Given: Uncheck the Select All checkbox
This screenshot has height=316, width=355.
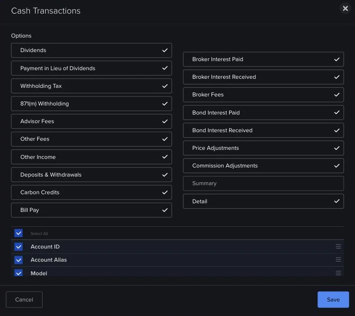Looking at the screenshot, I should click(19, 233).
